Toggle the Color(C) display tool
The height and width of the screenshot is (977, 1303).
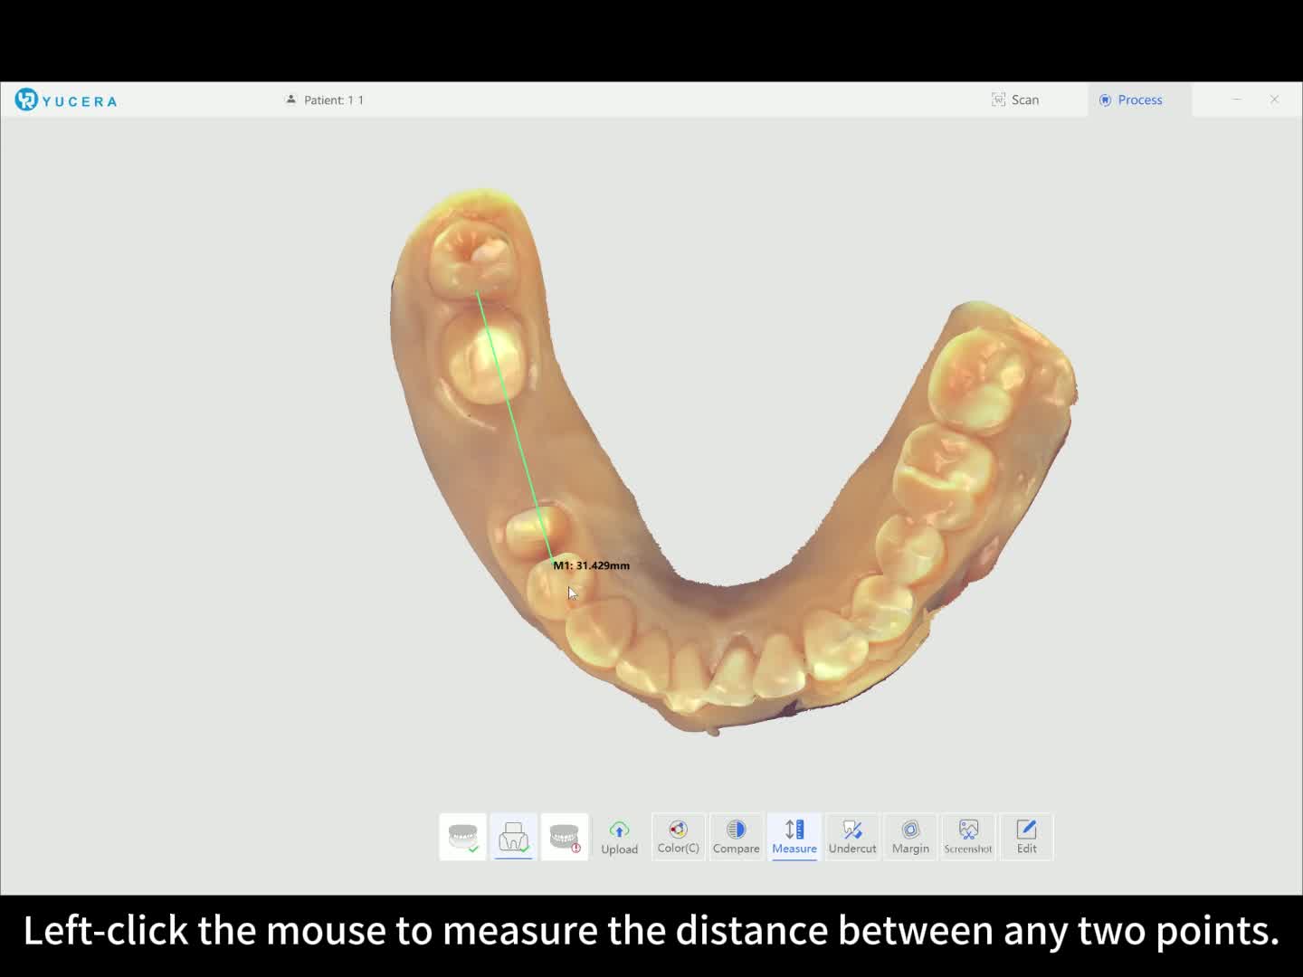(678, 837)
